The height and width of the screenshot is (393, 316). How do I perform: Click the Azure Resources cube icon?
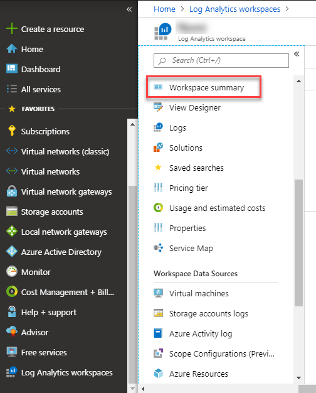[158, 373]
